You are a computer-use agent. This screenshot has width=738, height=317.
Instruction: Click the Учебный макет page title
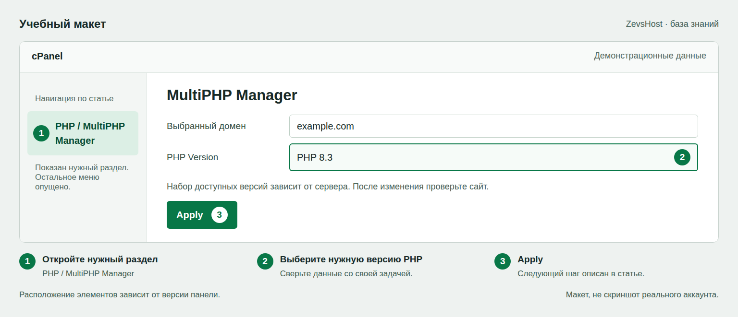pyautogui.click(x=62, y=24)
